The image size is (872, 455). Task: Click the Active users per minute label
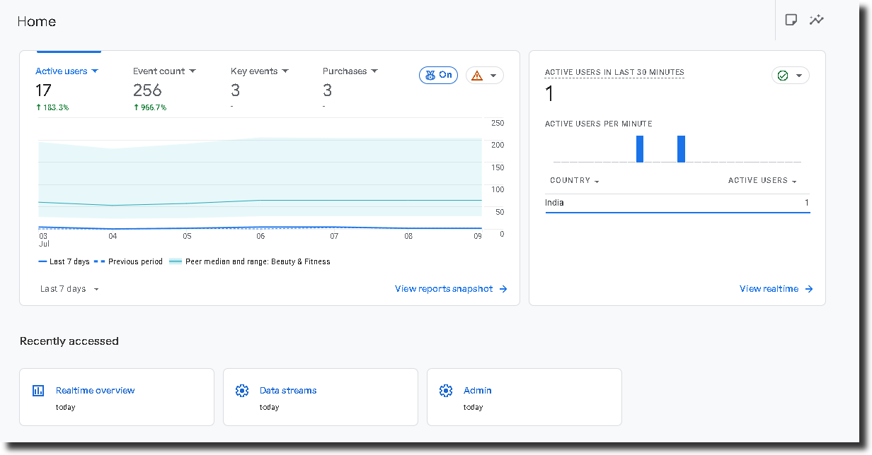[x=599, y=124]
